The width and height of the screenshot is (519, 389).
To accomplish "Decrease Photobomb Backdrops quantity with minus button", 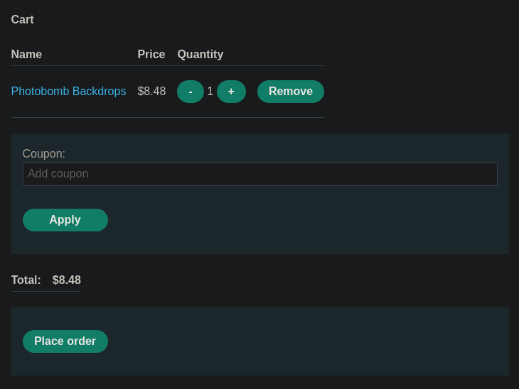I will [x=191, y=92].
